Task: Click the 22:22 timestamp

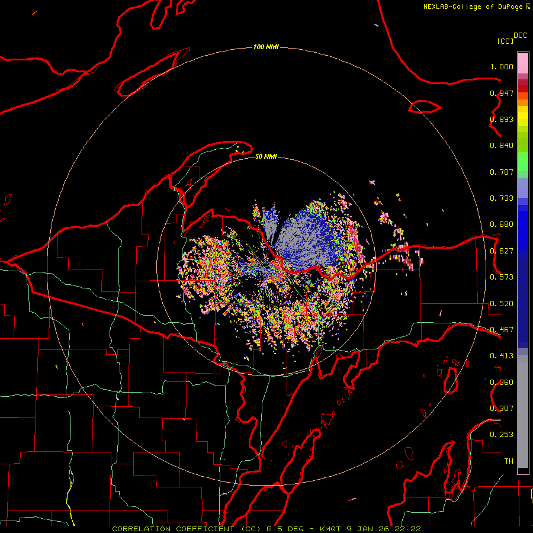Action: (x=409, y=529)
